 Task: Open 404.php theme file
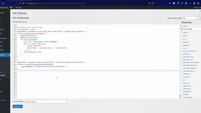(185, 94)
